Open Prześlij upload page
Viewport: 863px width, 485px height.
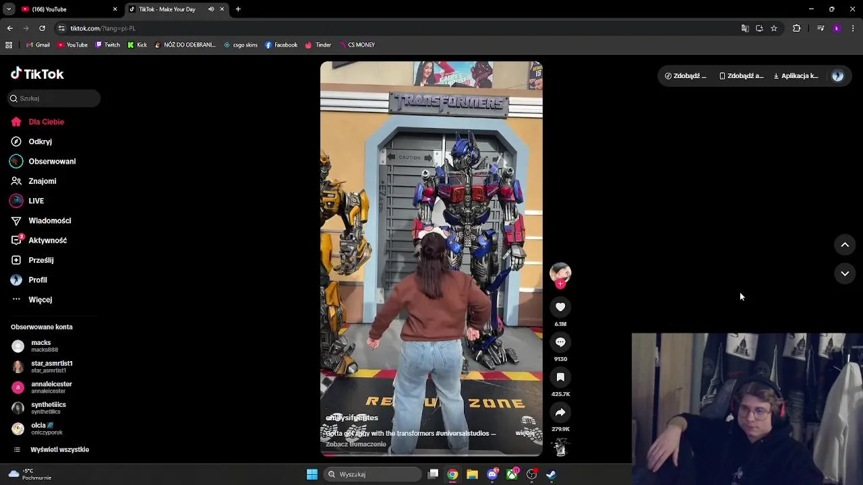coord(32,260)
